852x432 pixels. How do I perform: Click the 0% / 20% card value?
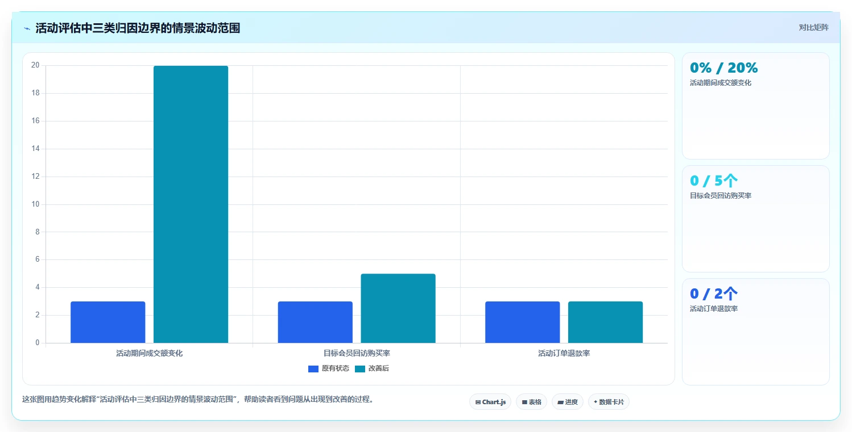click(724, 68)
